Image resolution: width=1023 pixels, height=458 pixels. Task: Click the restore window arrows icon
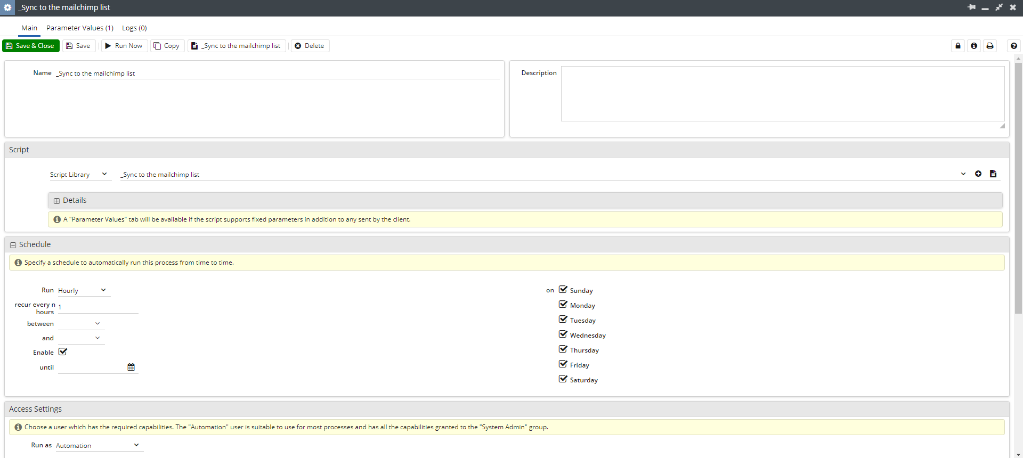click(x=999, y=7)
